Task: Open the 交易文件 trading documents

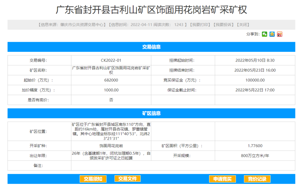Action: [127, 179]
